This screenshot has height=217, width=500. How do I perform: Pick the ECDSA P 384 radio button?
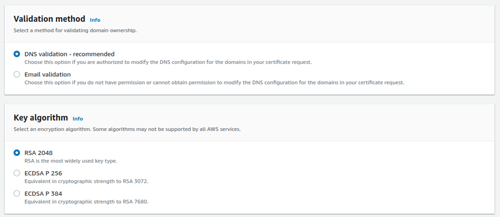[x=16, y=194]
